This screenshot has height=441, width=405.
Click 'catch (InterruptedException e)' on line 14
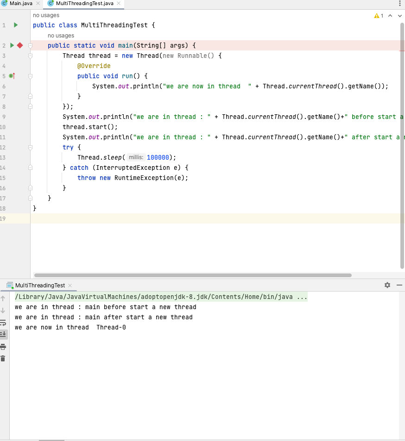coord(125,168)
